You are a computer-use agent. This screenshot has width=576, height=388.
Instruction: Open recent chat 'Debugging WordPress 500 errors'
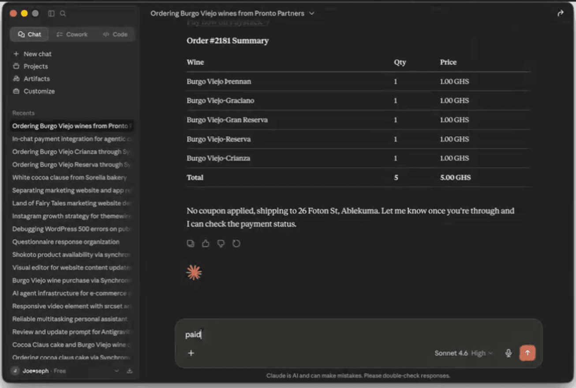point(72,229)
